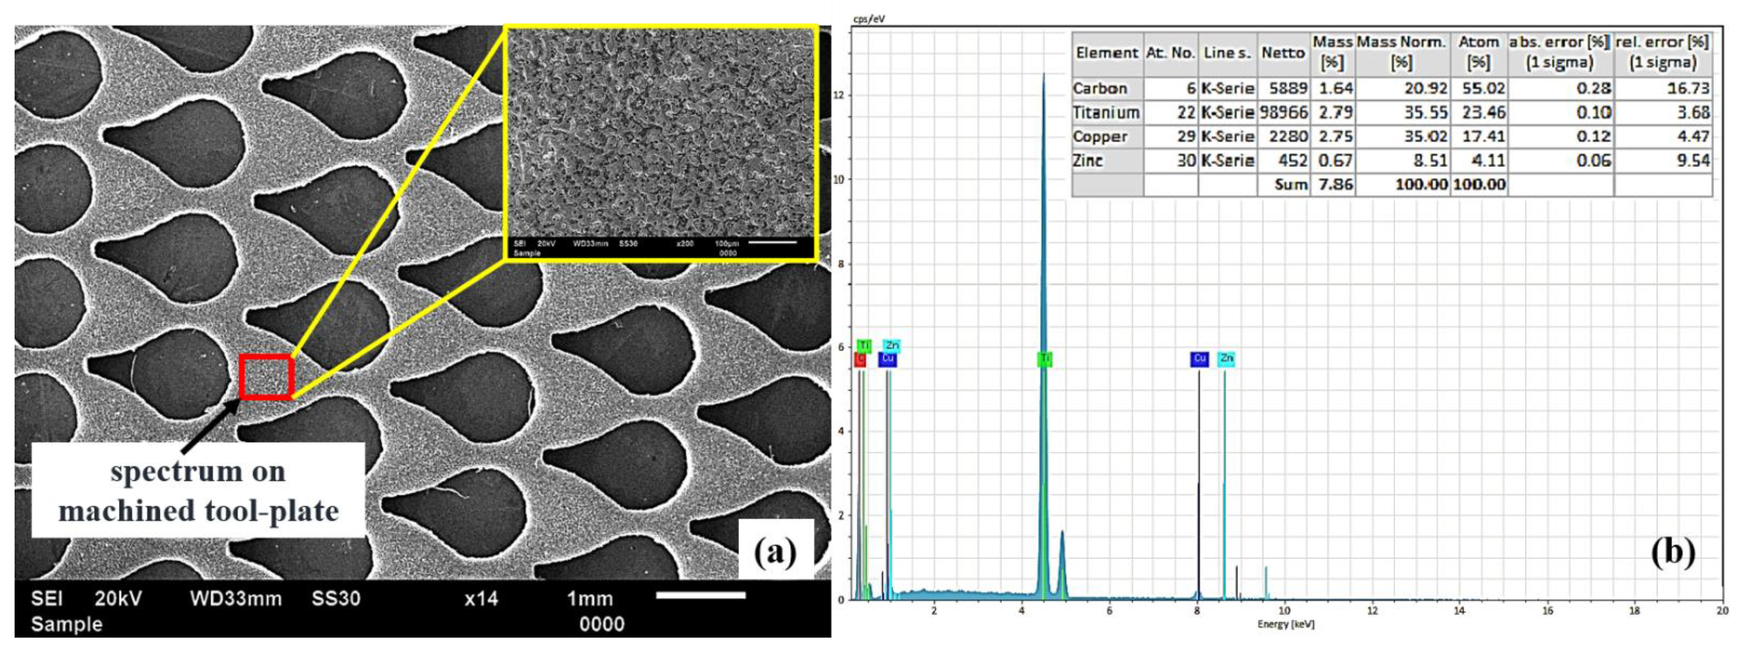Click the spectrum on machined tool-plate label
The height and width of the screenshot is (655, 1743).
point(198,490)
